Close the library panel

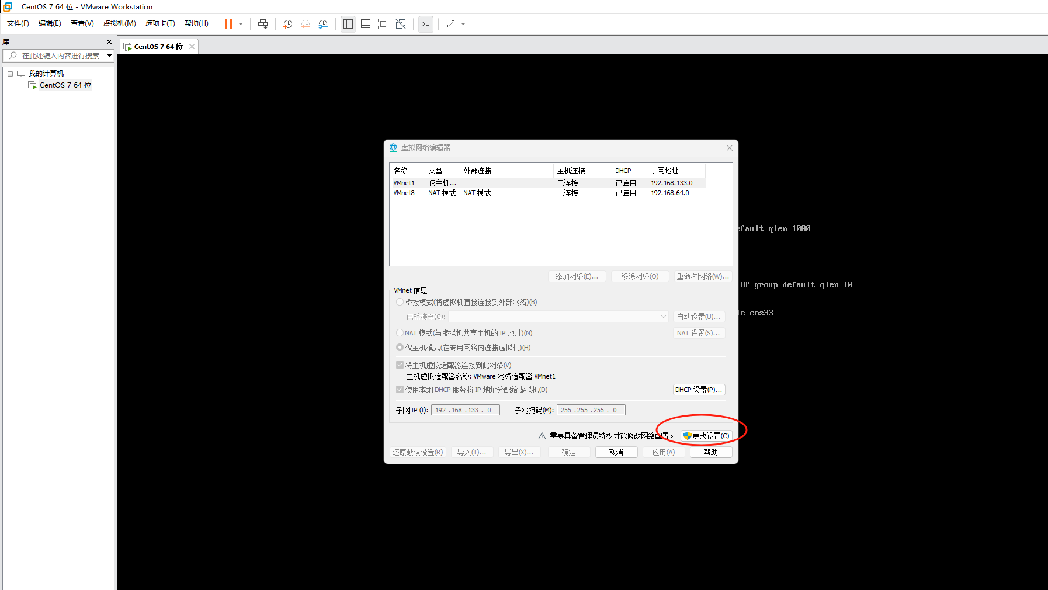109,42
